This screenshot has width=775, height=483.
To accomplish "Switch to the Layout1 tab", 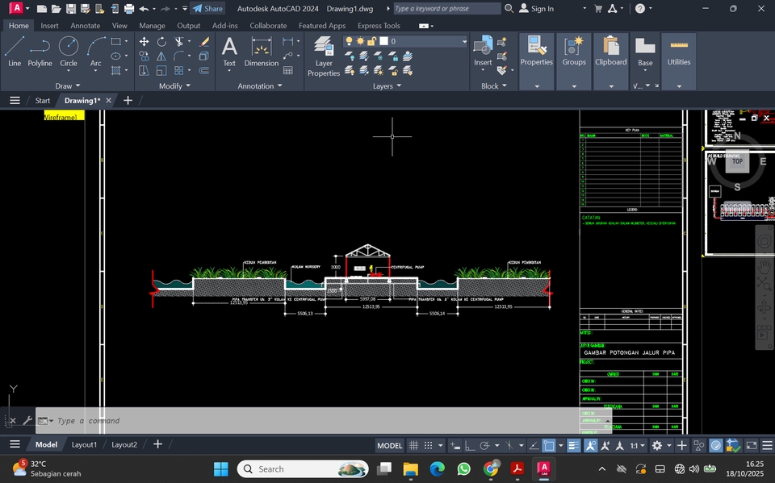I will click(x=84, y=444).
